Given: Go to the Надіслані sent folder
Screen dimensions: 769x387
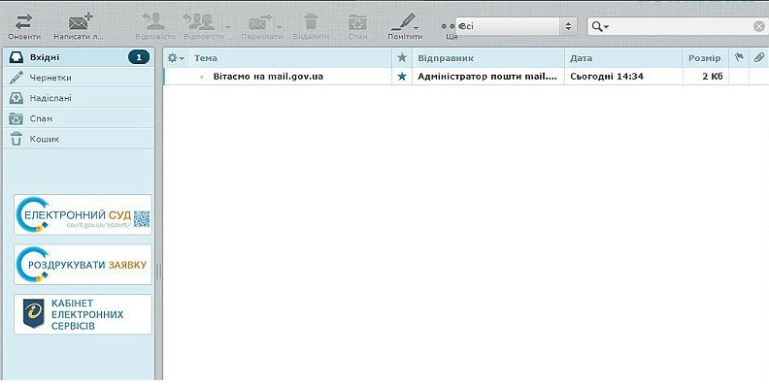Looking at the screenshot, I should [x=79, y=98].
